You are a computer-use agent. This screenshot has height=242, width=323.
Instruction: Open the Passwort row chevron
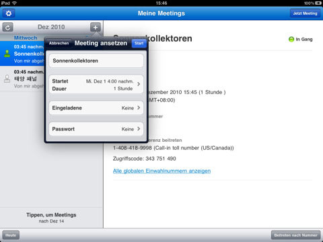(x=139, y=129)
